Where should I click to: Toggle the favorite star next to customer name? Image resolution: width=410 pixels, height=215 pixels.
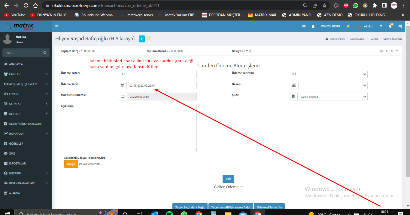(x=148, y=38)
